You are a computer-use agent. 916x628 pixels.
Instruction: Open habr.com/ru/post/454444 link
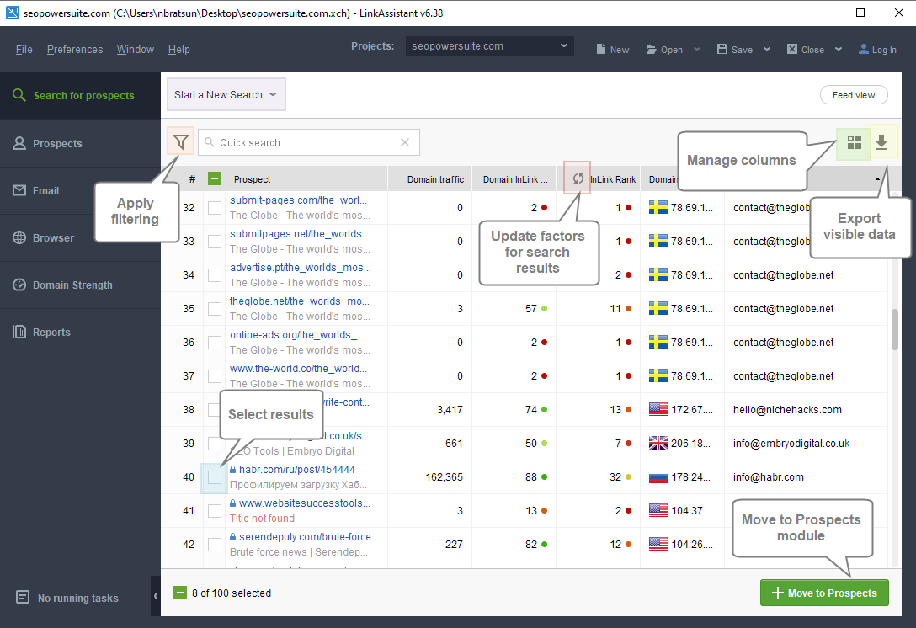(296, 469)
